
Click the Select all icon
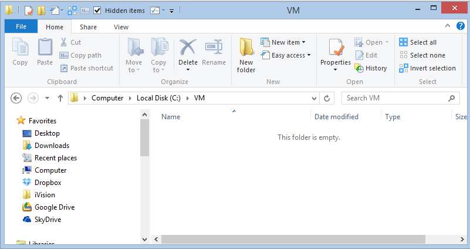point(418,42)
